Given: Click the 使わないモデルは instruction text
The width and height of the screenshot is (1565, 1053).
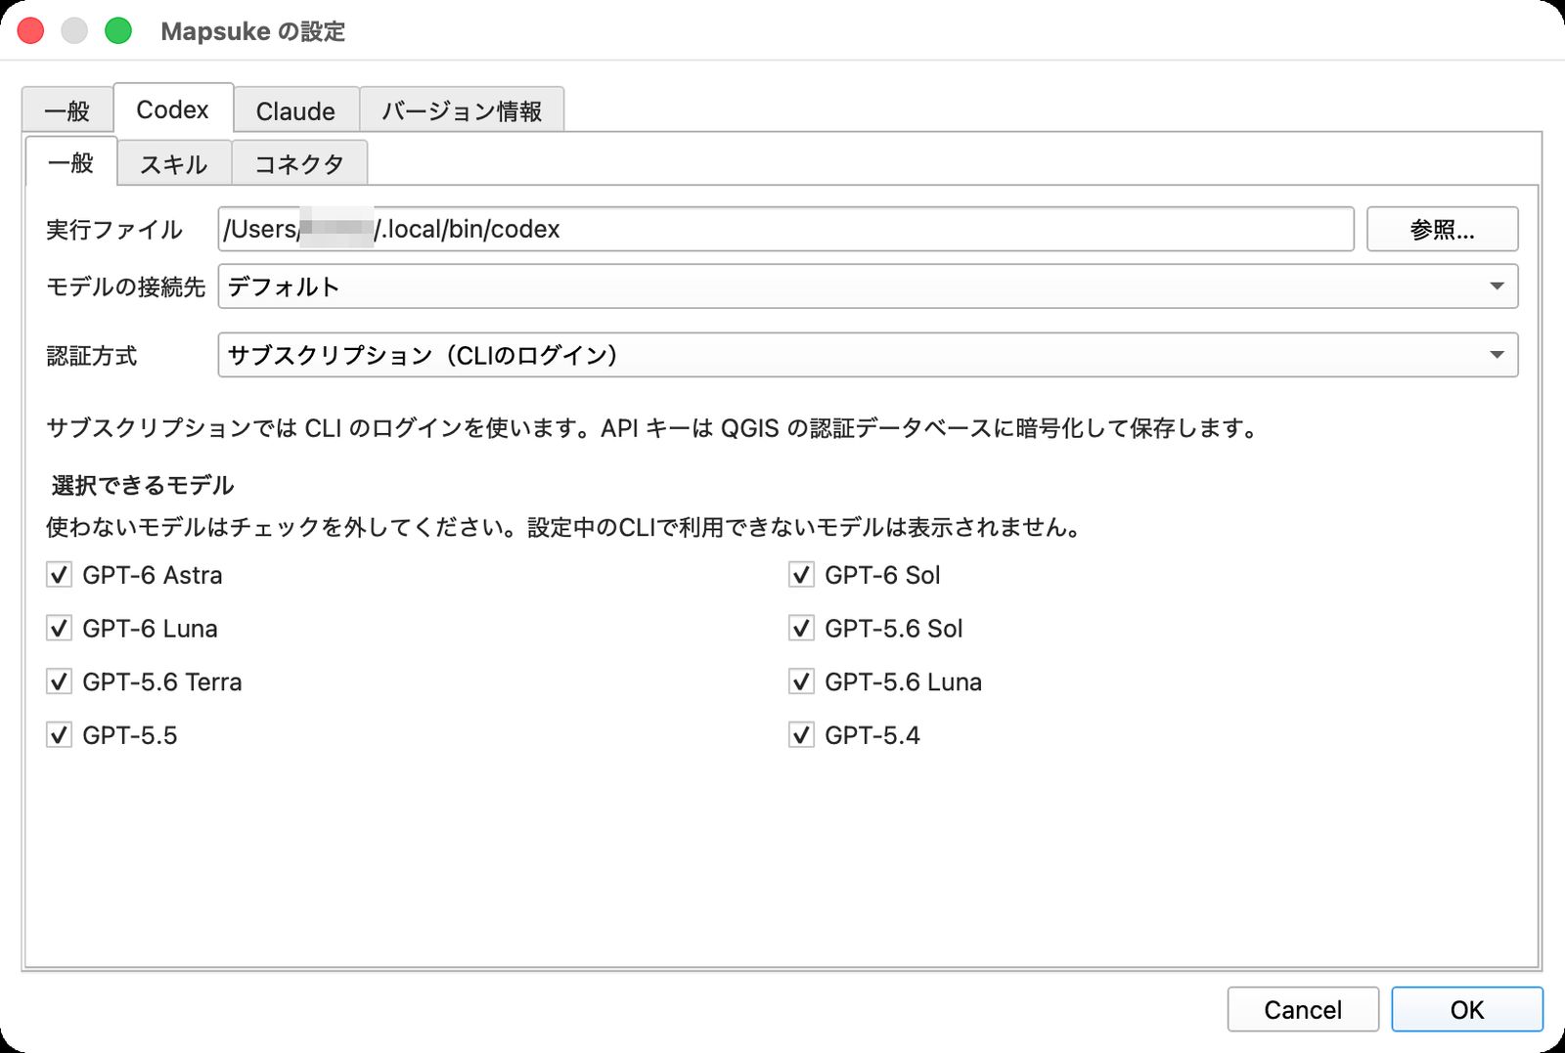Looking at the screenshot, I should [x=565, y=527].
